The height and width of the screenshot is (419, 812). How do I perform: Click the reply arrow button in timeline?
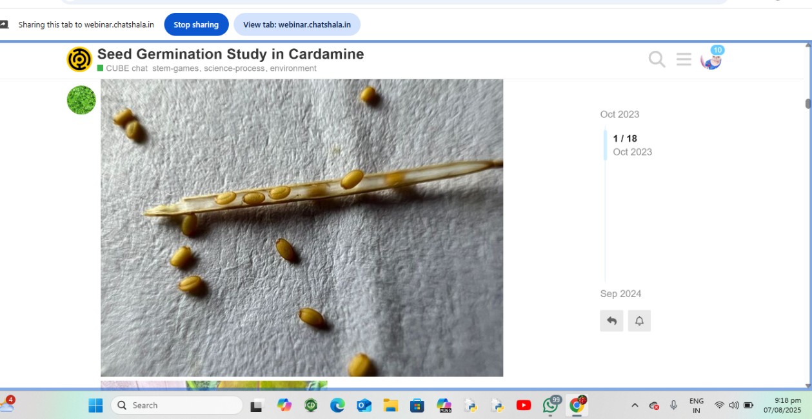pyautogui.click(x=611, y=320)
